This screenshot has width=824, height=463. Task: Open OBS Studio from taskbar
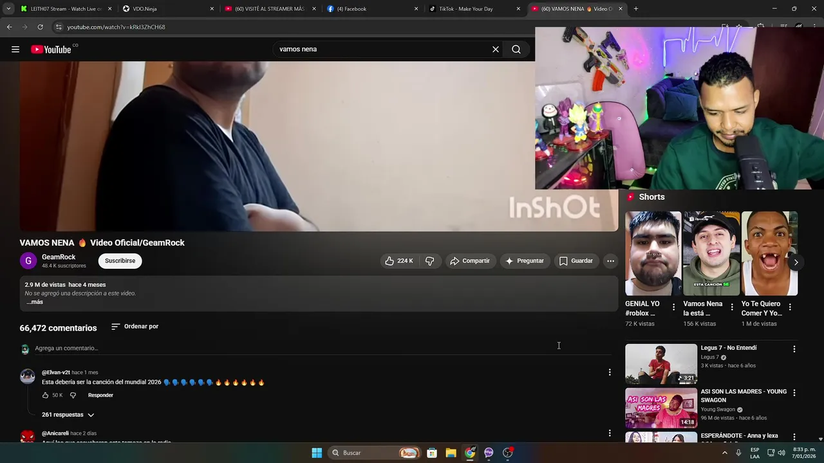pos(507,453)
